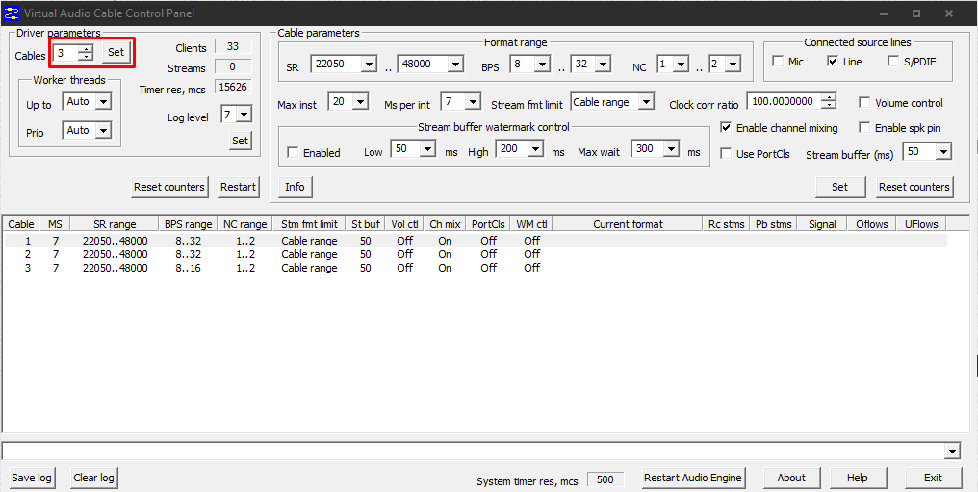Click the Stm fmt limit column header

[309, 224]
